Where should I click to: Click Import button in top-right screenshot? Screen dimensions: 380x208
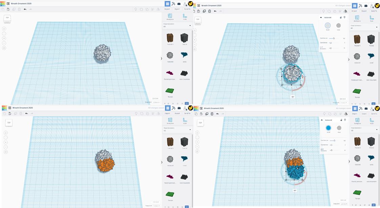(354, 11)
